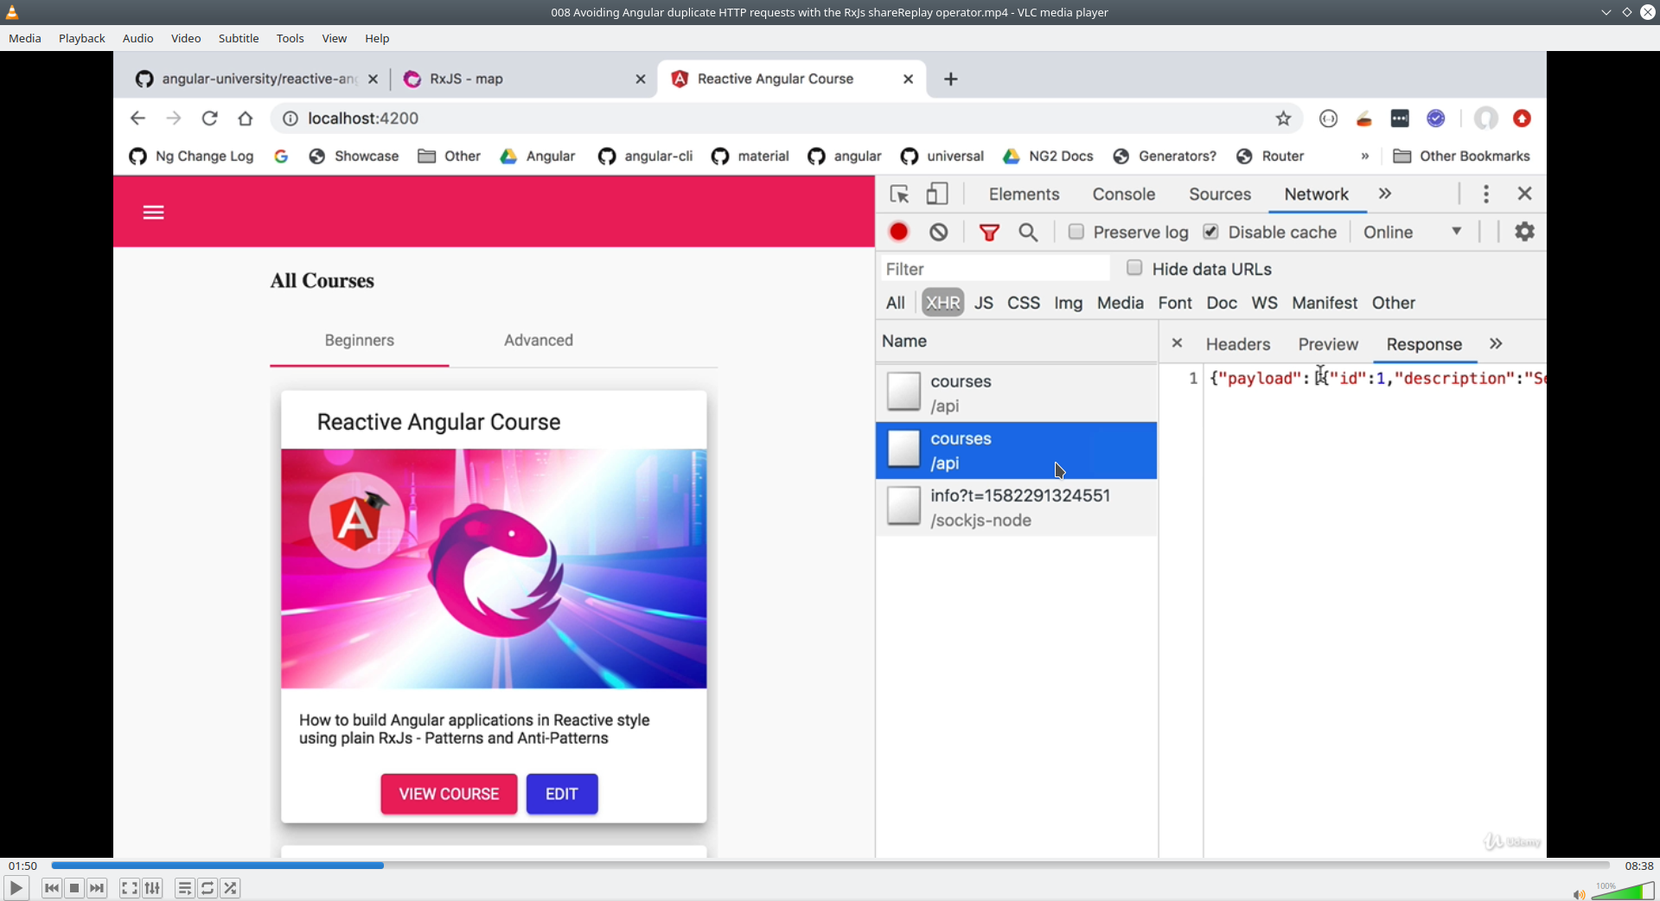1660x901 pixels.
Task: Expand more DevTools tabs
Action: click(x=1385, y=195)
